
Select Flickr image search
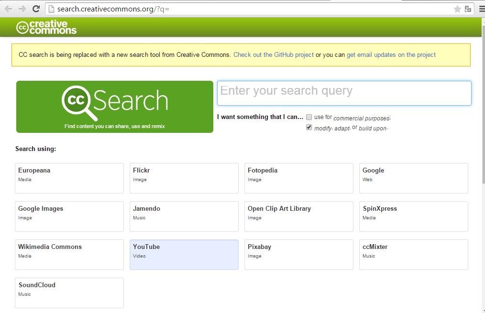pyautogui.click(x=184, y=178)
